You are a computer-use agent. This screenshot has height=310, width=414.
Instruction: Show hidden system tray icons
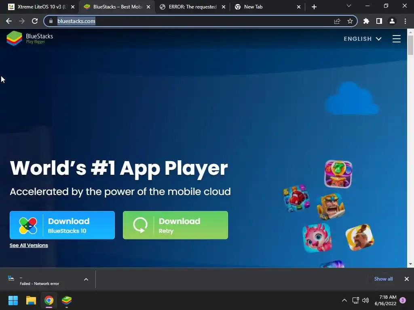[344, 300]
